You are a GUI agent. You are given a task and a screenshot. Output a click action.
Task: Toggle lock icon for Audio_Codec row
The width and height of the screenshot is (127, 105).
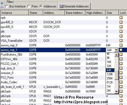(121, 82)
